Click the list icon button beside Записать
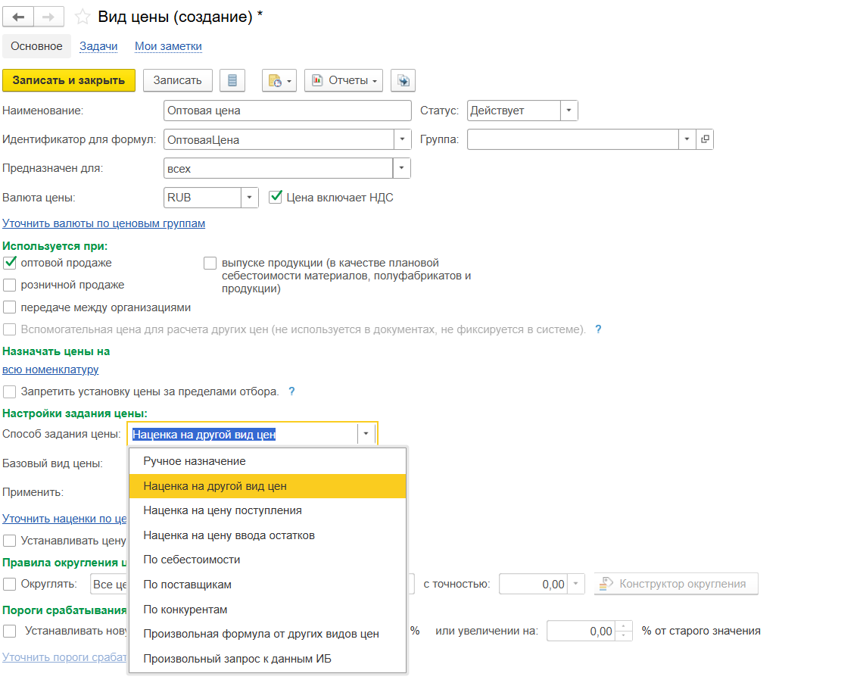The image size is (860, 683). pos(232,80)
